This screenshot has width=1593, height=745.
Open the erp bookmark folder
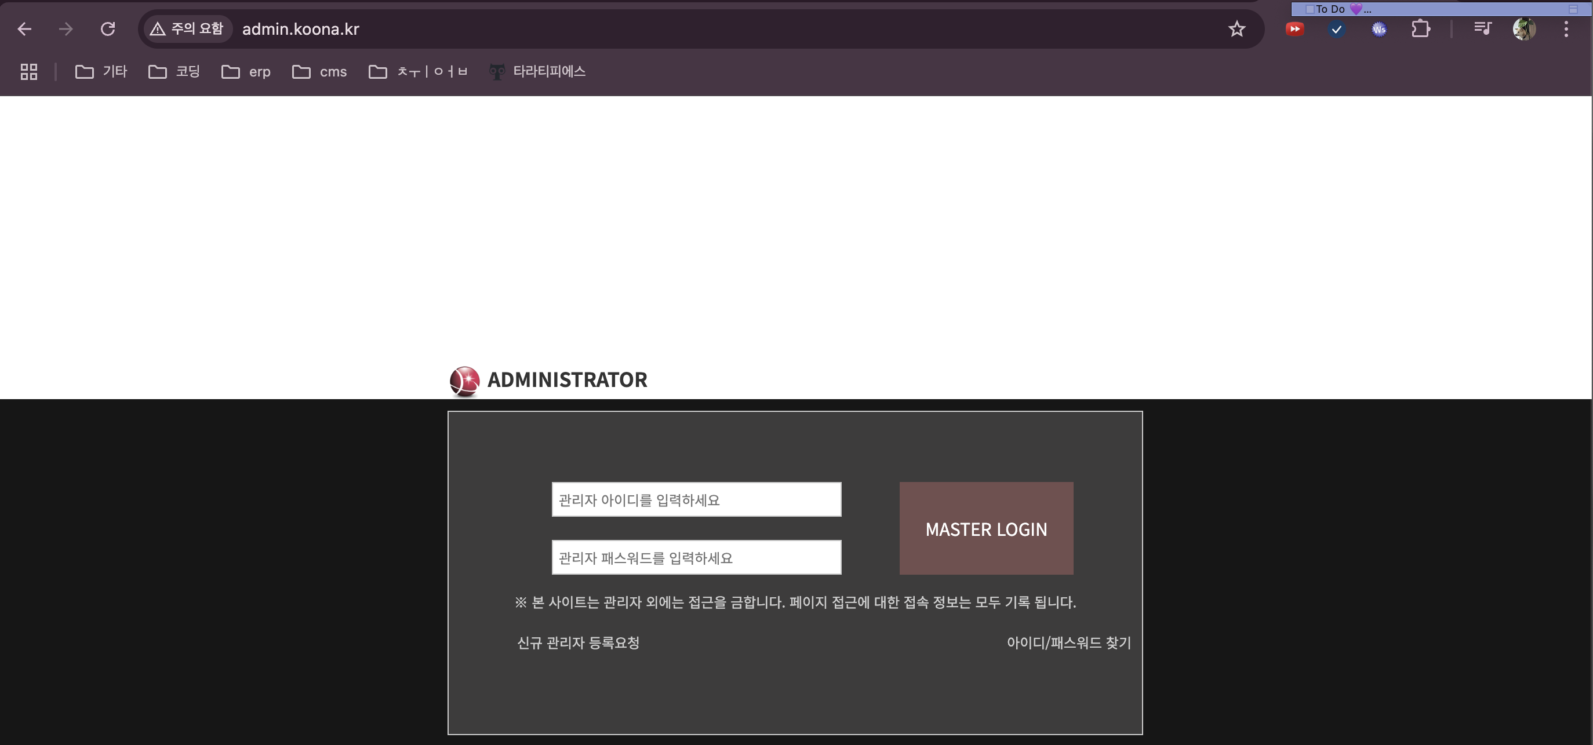click(246, 72)
